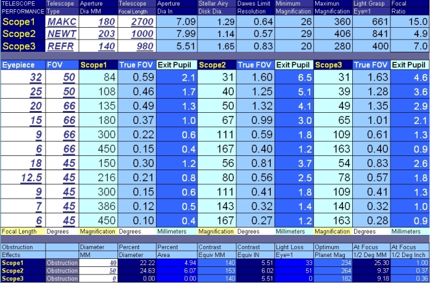Select Scope1 percent area value 4.94

[x=177, y=263]
